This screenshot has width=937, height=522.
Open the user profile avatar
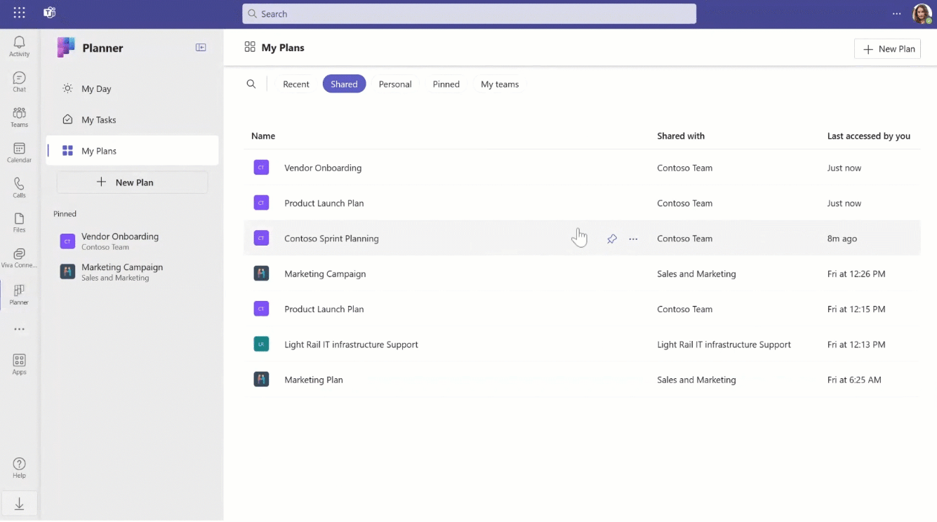[922, 13]
